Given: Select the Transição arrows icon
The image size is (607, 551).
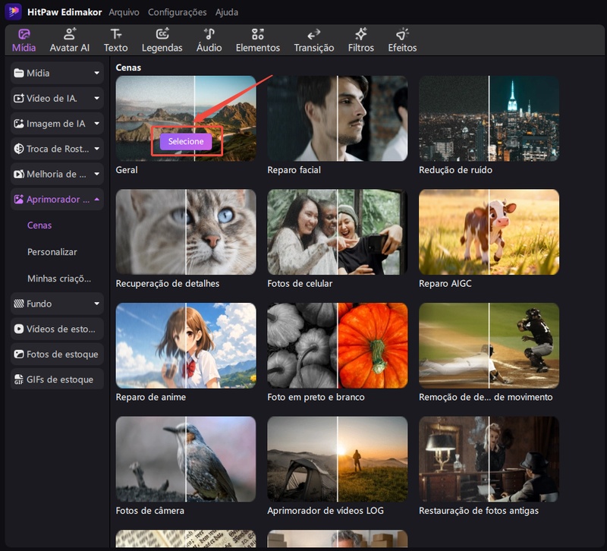Looking at the screenshot, I should click(314, 35).
